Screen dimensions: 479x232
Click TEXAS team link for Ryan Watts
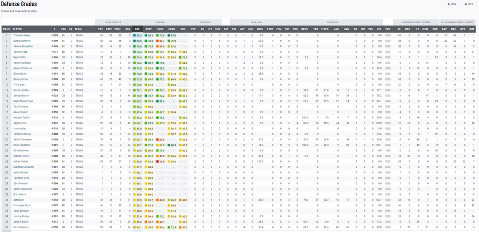point(79,57)
